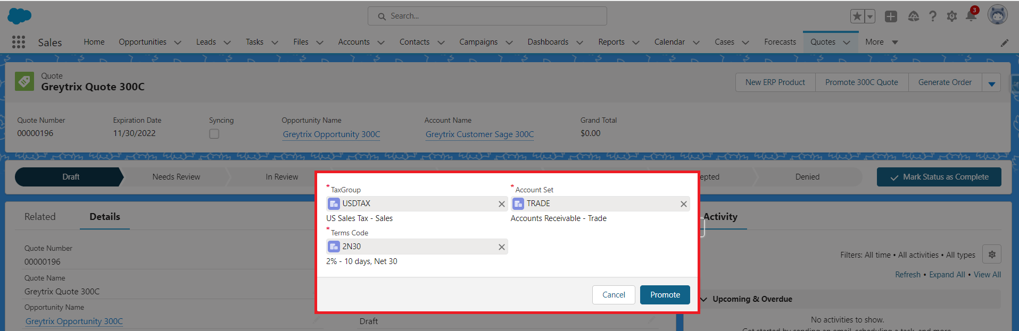Viewport: 1019px width, 331px height.
Task: Open the Opportunities tab
Action: point(143,42)
